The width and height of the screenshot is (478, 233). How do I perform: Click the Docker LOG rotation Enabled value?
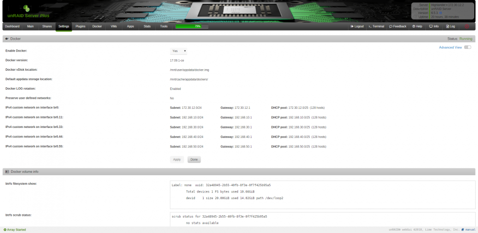point(175,89)
